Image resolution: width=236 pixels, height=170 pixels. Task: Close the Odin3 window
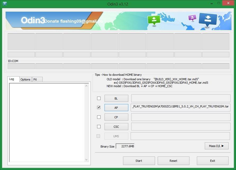coord(228,3)
